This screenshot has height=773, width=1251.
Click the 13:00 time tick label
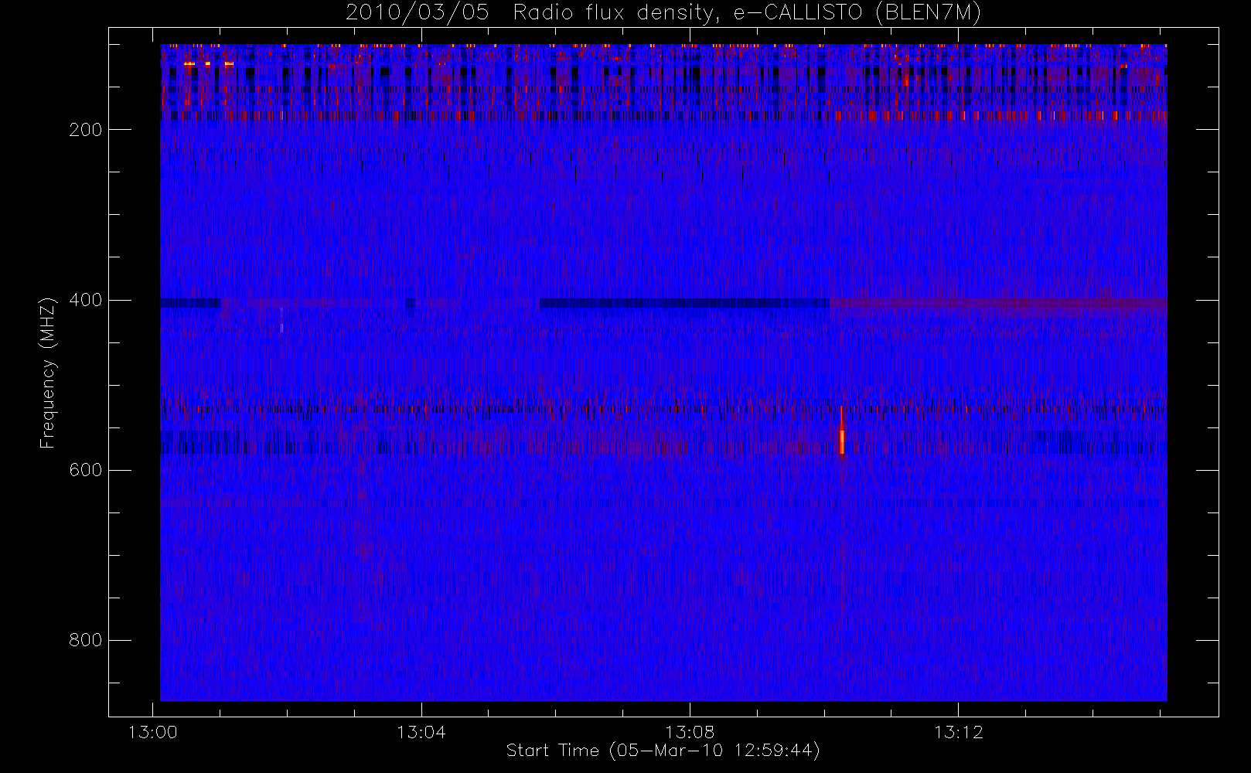[x=153, y=732]
